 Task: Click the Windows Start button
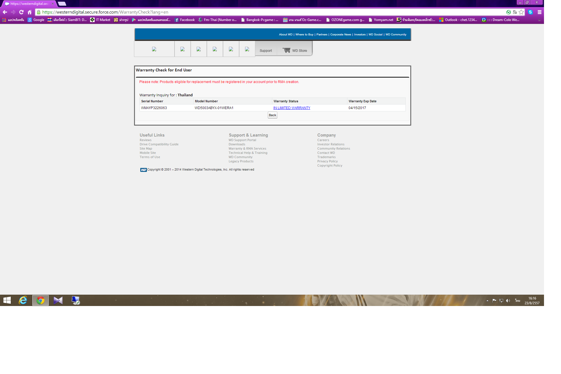click(x=7, y=300)
